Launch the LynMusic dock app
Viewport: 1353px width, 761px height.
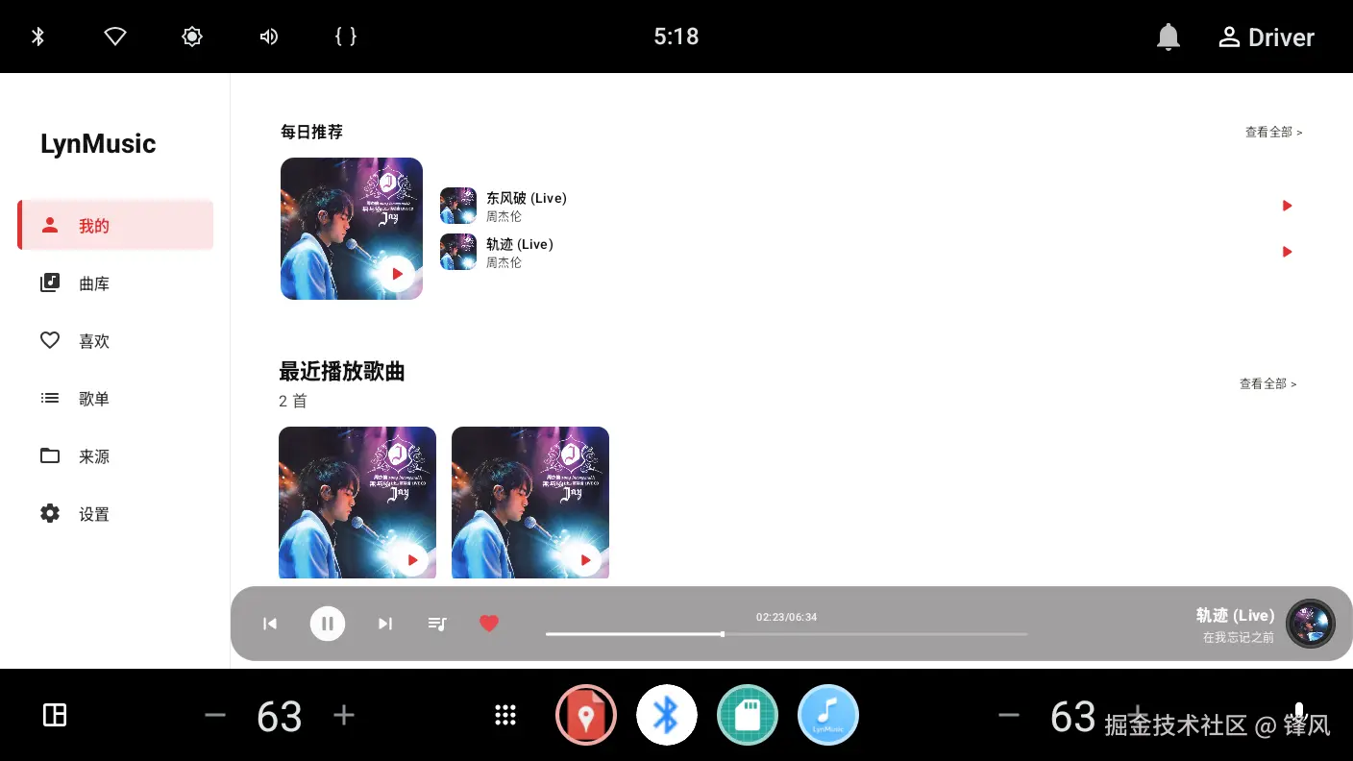point(828,715)
